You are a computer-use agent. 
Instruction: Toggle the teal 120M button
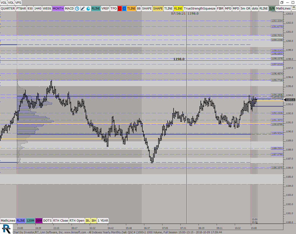[30, 221]
